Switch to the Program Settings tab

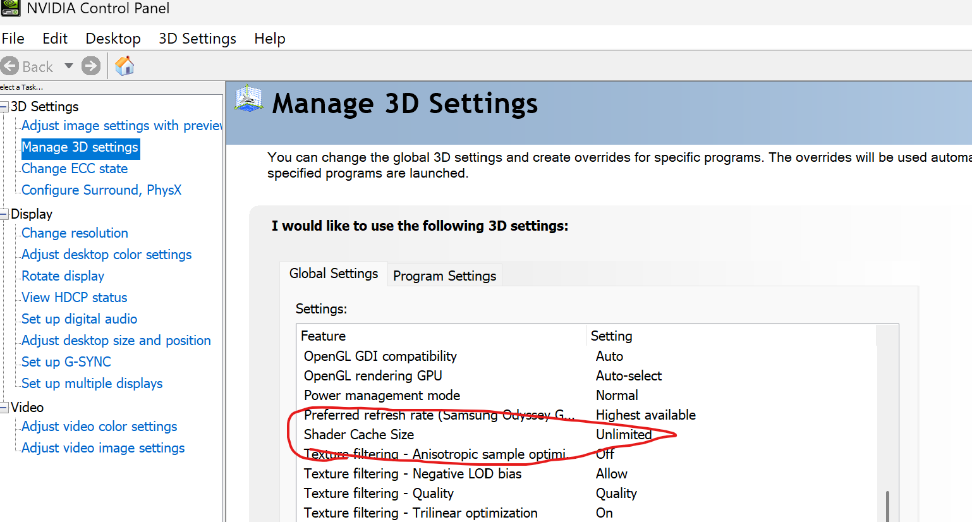444,276
